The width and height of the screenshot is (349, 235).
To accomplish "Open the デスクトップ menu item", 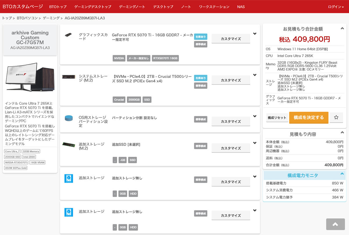I will click(163, 7).
